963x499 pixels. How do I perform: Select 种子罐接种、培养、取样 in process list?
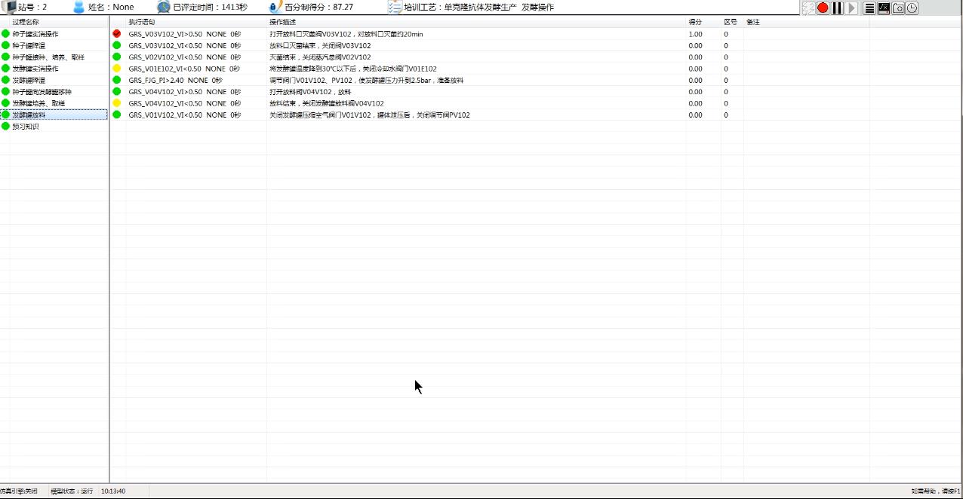tap(48, 57)
